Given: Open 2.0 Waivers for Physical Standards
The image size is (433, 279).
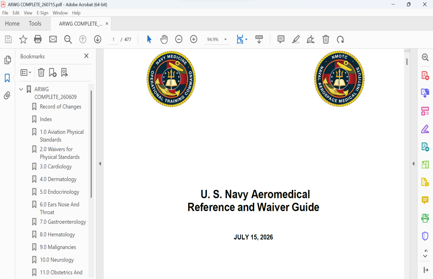Looking at the screenshot, I should pyautogui.click(x=59, y=153).
